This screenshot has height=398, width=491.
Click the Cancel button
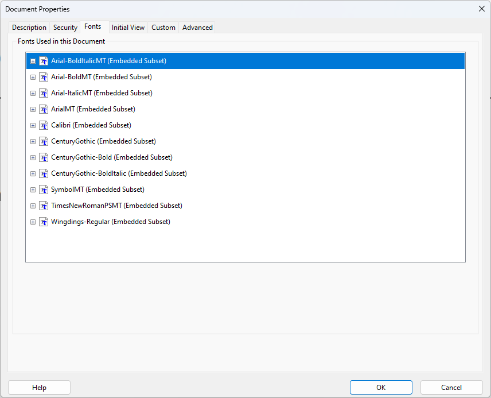[x=451, y=388]
